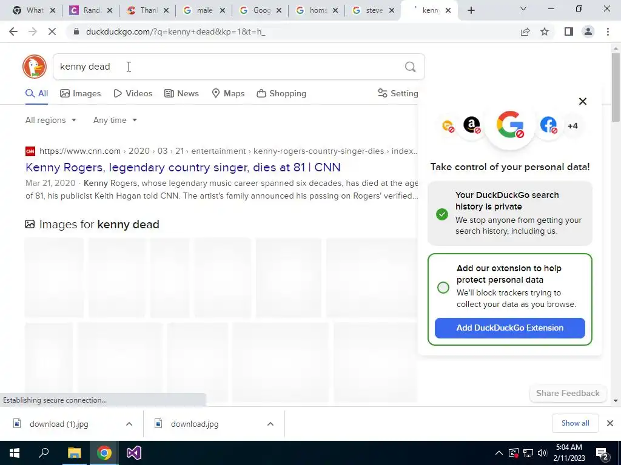Switch to the Shopping tab
Screen dimensions: 621x465
coord(281,94)
